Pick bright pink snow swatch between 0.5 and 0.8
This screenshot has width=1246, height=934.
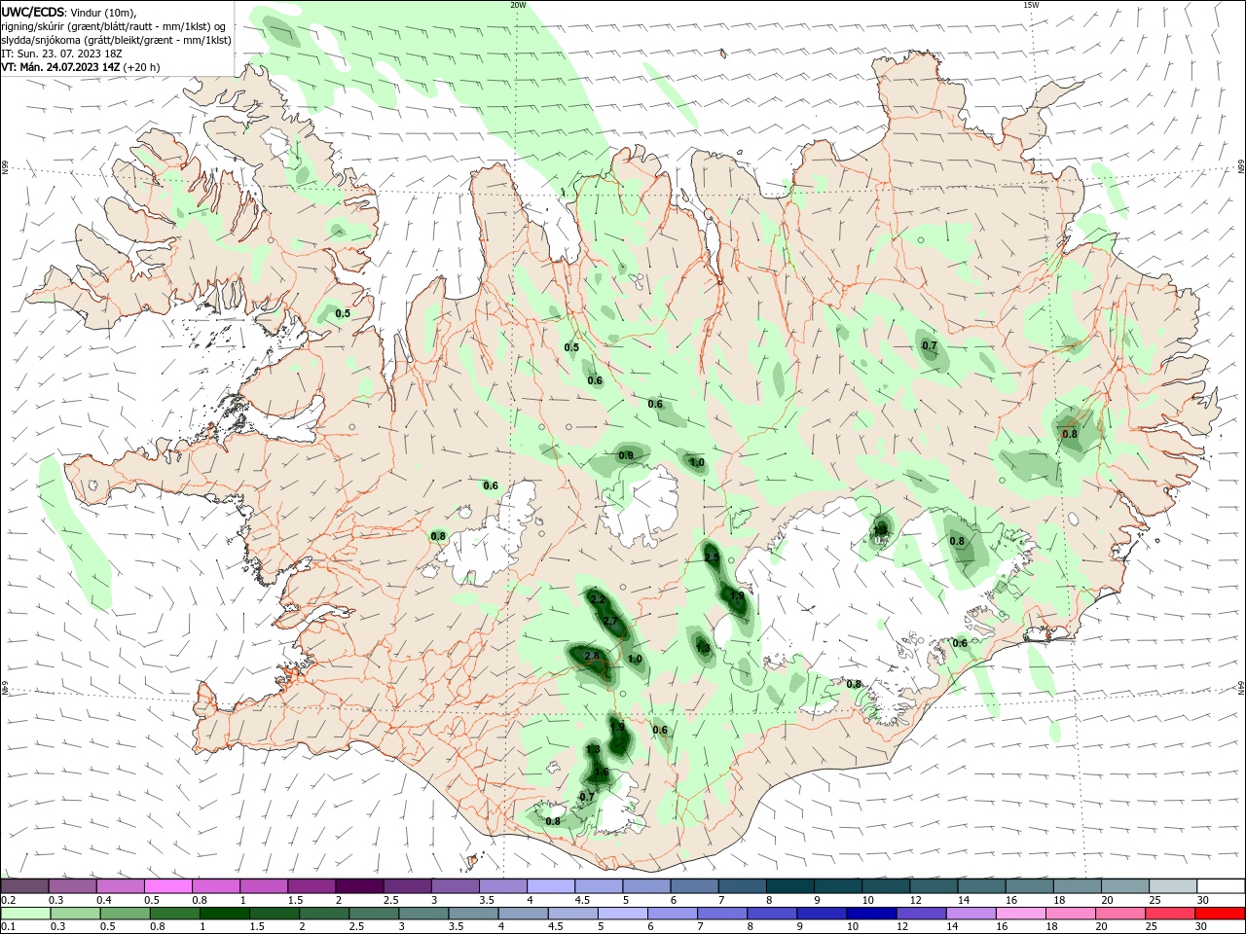coord(167,885)
